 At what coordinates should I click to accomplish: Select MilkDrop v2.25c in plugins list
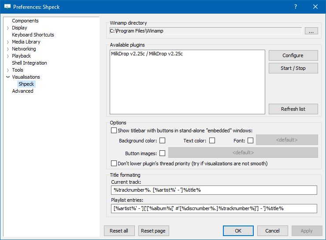click(x=147, y=54)
